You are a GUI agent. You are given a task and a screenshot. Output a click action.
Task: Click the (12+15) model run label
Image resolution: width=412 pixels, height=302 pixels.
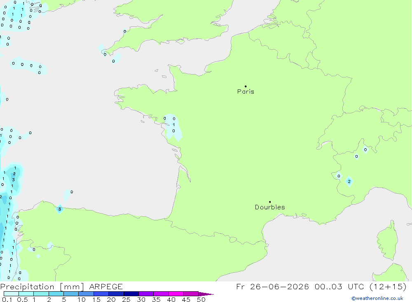(388, 286)
